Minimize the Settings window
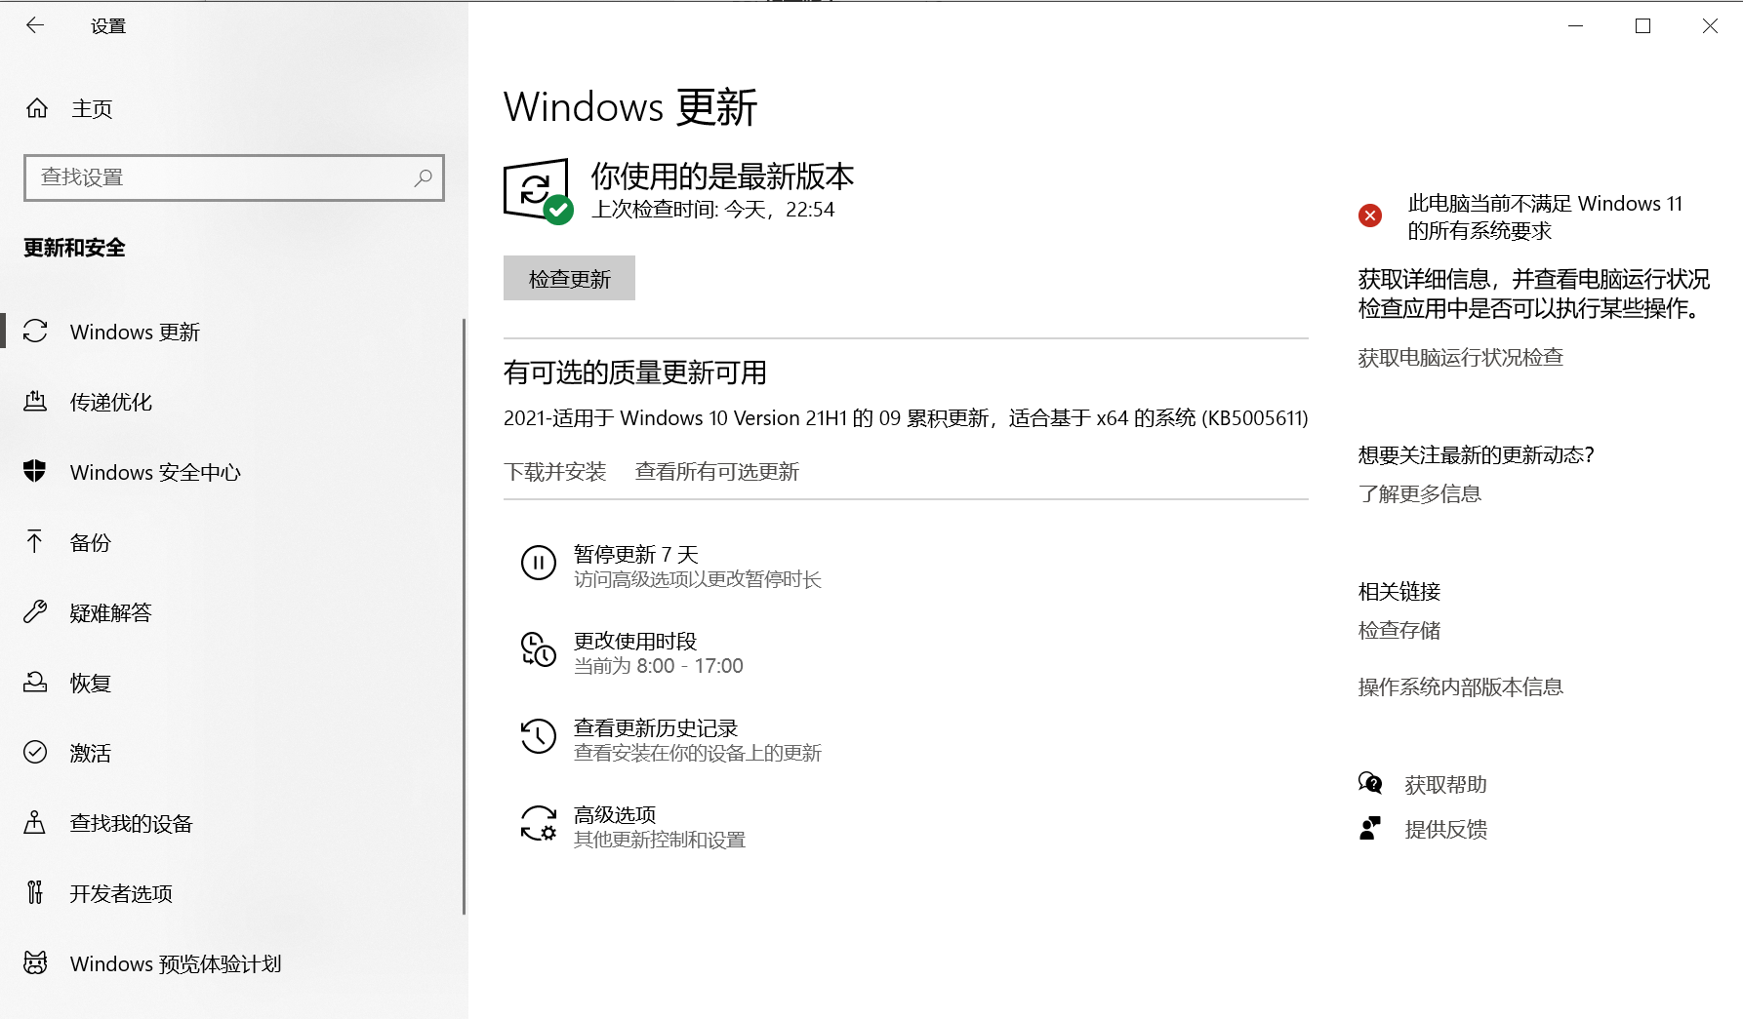 pos(1575,26)
